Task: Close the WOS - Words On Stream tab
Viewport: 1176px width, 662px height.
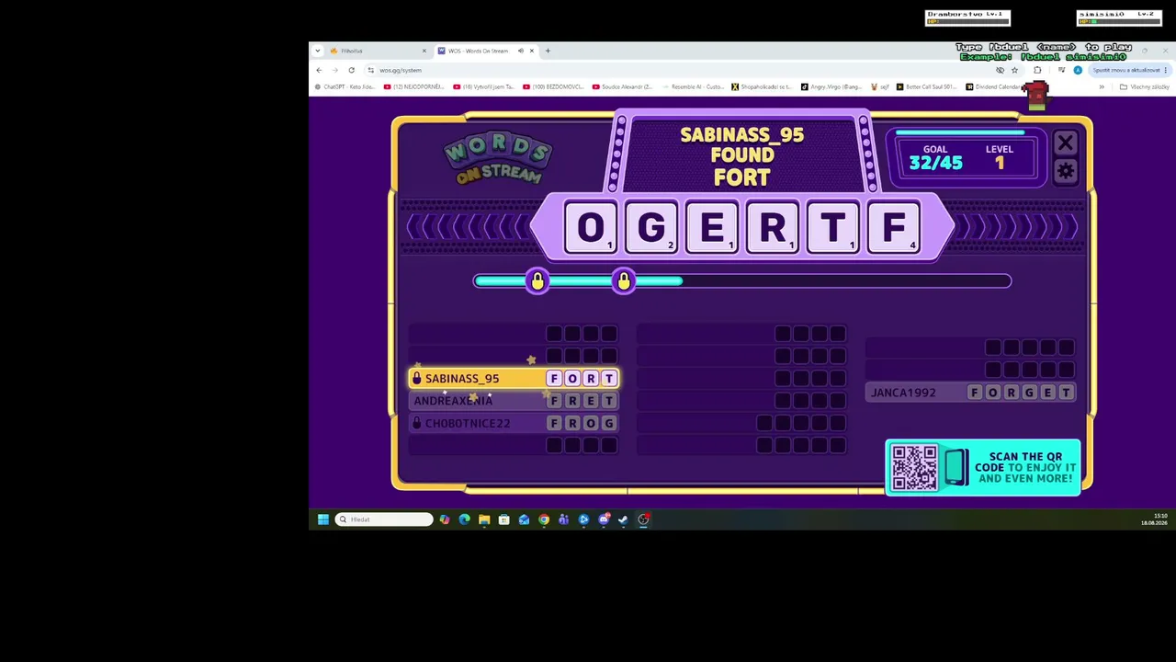Action: [532, 51]
